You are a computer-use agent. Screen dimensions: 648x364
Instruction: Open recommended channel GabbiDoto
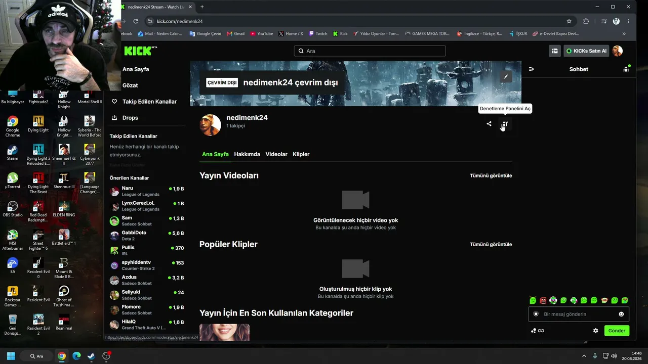(x=147, y=236)
